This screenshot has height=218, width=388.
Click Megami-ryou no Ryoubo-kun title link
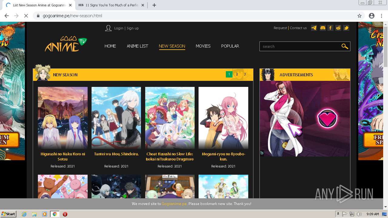click(x=223, y=157)
